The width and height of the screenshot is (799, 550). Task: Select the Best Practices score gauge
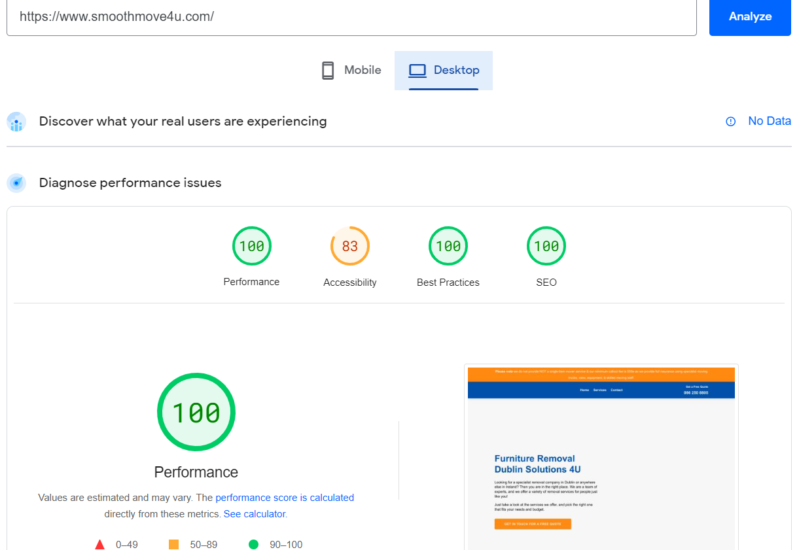[x=448, y=246]
